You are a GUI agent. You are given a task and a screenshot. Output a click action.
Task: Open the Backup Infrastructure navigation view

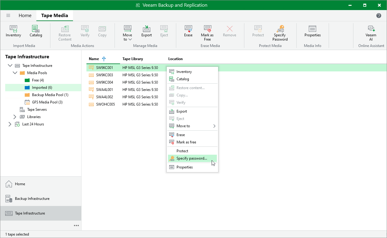click(x=41, y=199)
